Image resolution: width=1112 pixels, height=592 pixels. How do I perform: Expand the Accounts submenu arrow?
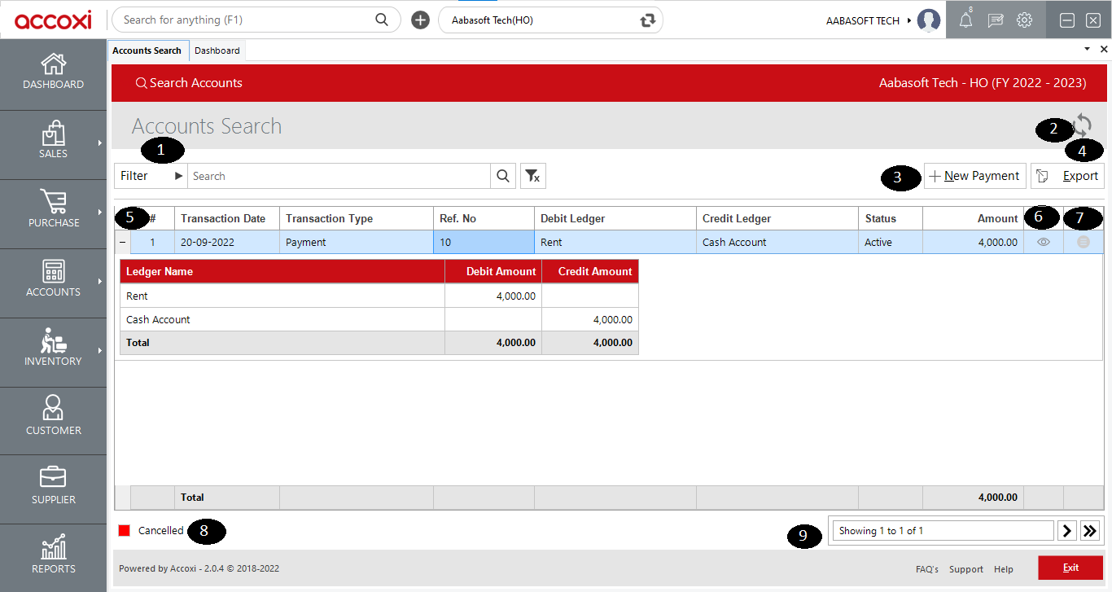click(100, 282)
